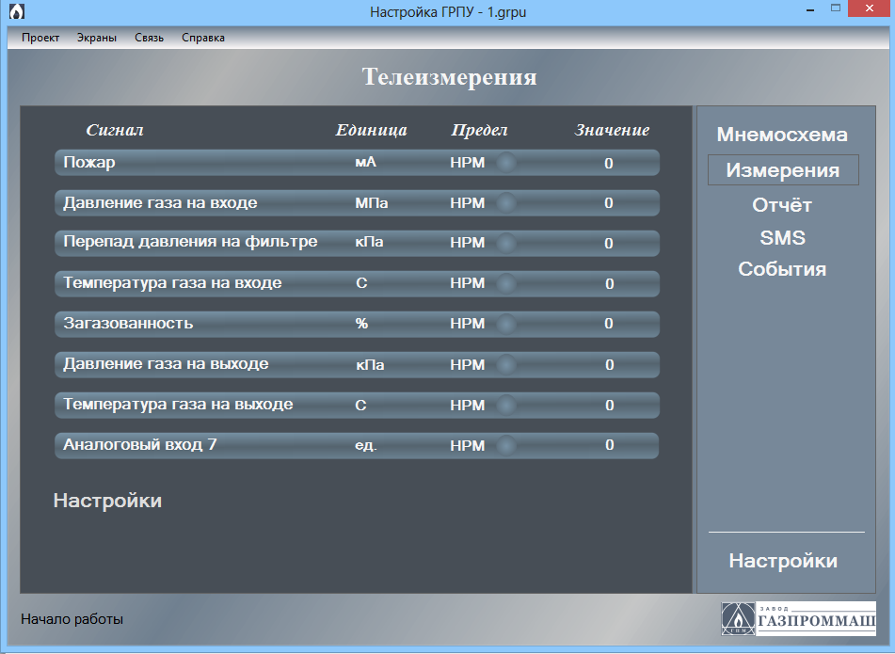
Task: Click indicator lamp in Аналоговый вход 7 row
Action: (x=505, y=445)
